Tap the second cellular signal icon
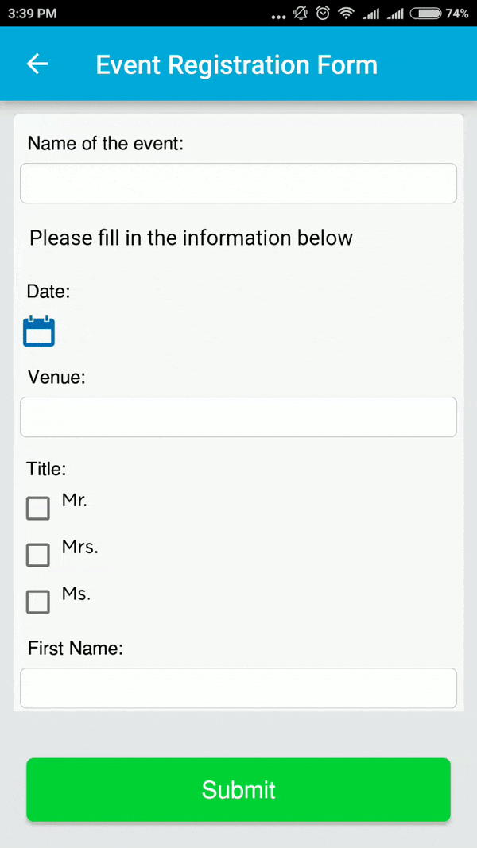Image resolution: width=477 pixels, height=848 pixels. point(395,14)
